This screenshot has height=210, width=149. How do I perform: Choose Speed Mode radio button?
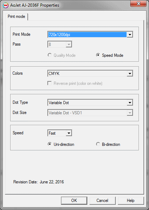[x=98, y=55]
